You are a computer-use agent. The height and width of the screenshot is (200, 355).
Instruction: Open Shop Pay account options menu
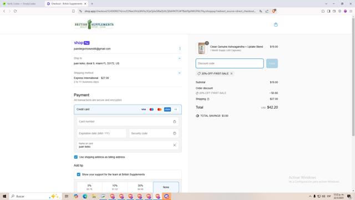(x=180, y=48)
